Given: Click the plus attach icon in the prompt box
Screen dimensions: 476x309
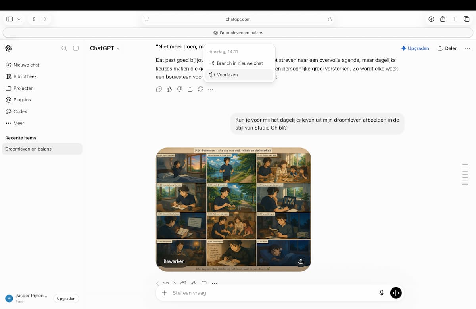Looking at the screenshot, I should [164, 293].
